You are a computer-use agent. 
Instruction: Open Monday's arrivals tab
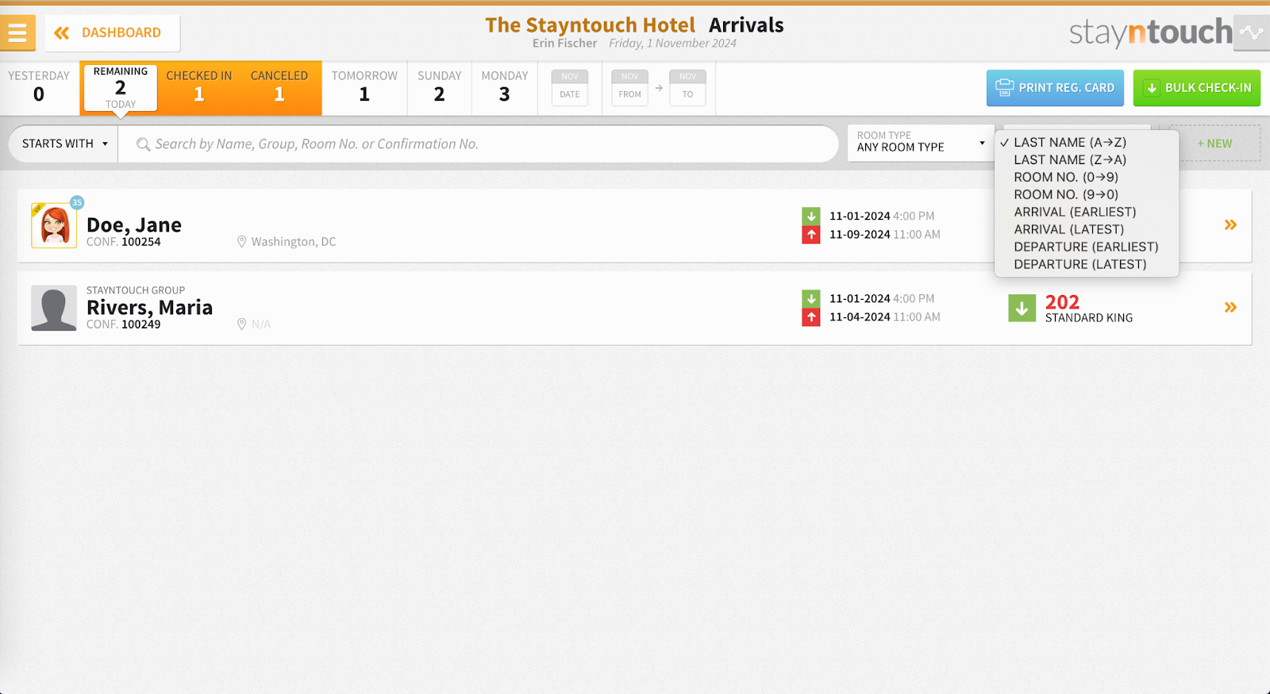point(505,87)
